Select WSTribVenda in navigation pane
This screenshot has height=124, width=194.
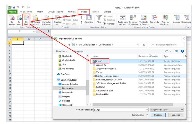pyautogui.click(x=68, y=69)
